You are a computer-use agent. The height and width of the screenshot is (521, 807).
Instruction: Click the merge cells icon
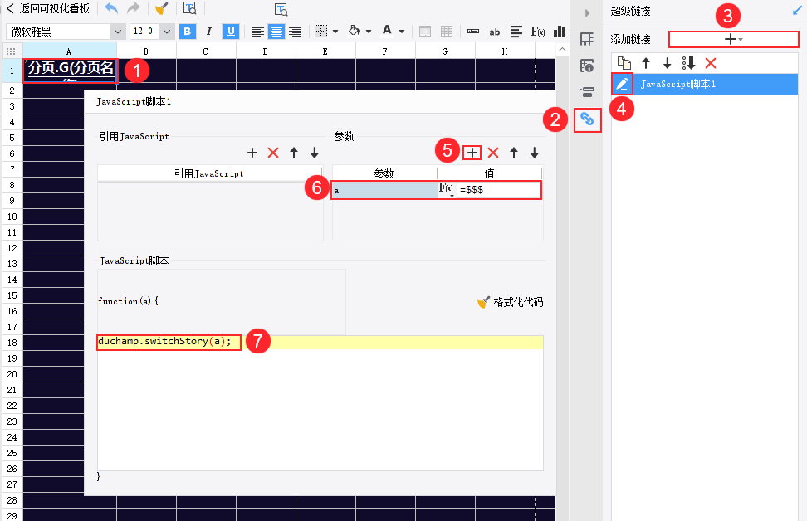pos(425,32)
